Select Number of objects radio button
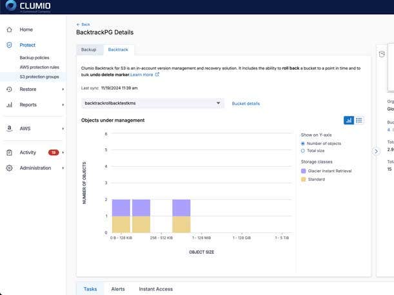Image resolution: width=394 pixels, height=295 pixels. [304, 144]
